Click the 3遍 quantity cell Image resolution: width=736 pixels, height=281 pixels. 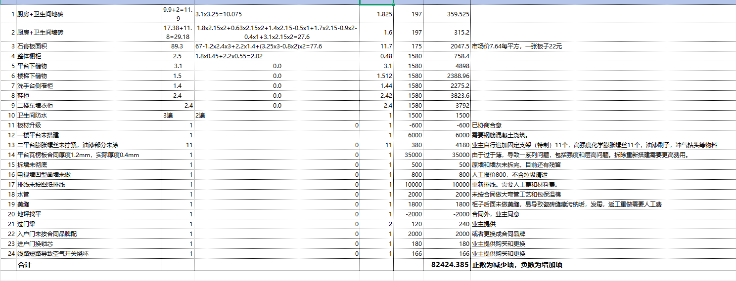click(169, 116)
